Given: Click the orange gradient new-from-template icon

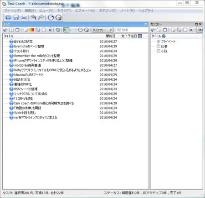Looking at the screenshot, I should click(x=31, y=30).
